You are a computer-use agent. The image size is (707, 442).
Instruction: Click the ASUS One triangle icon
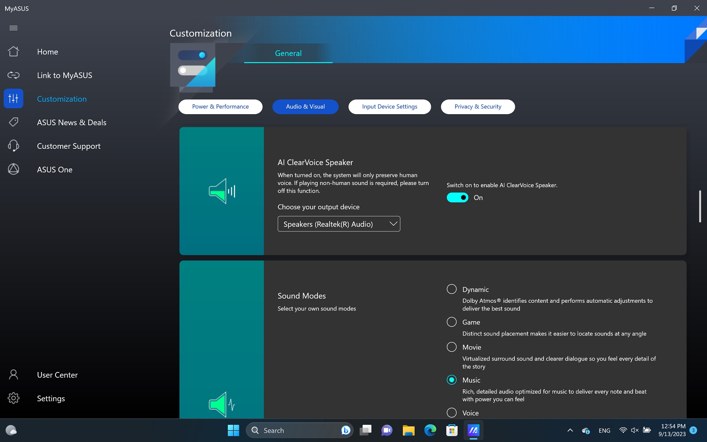(x=14, y=169)
